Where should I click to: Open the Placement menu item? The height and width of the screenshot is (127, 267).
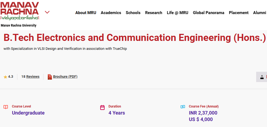tap(238, 13)
